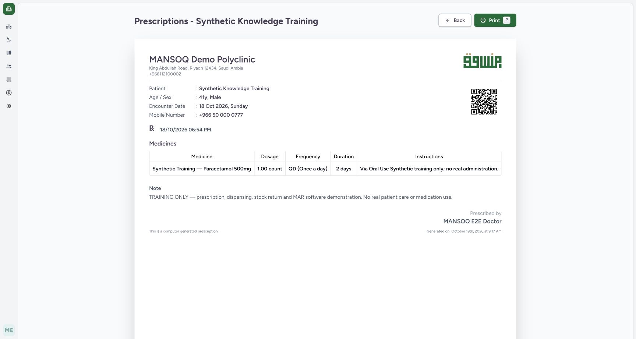Click the encounter date 18 Oct 2026

(x=223, y=106)
